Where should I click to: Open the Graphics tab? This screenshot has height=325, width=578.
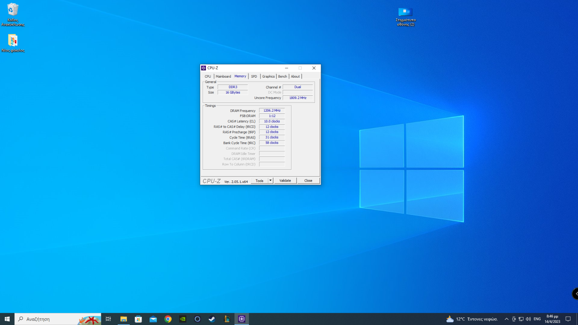click(x=268, y=76)
